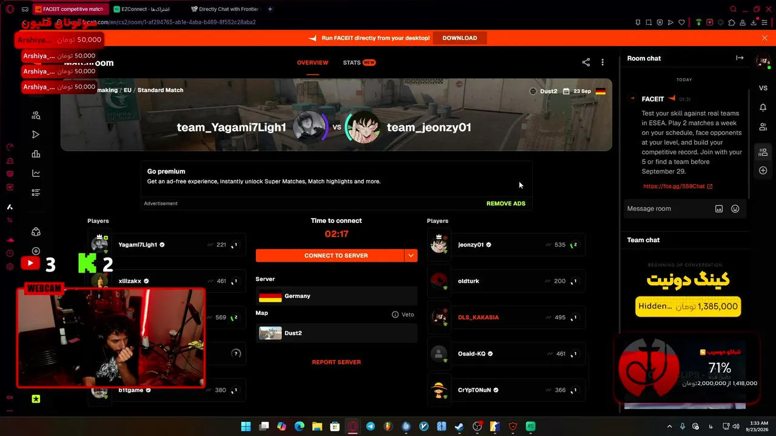
Task: Open the VS matchmaking icon in right sidebar
Action: tap(763, 88)
